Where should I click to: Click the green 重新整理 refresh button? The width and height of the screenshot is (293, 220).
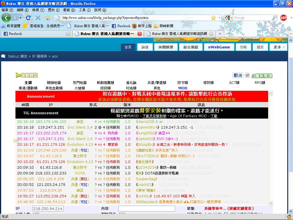point(262,76)
